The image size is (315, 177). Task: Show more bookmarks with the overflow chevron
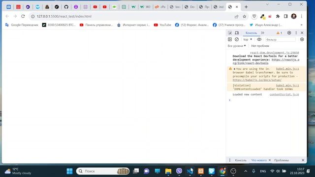tap(302, 25)
